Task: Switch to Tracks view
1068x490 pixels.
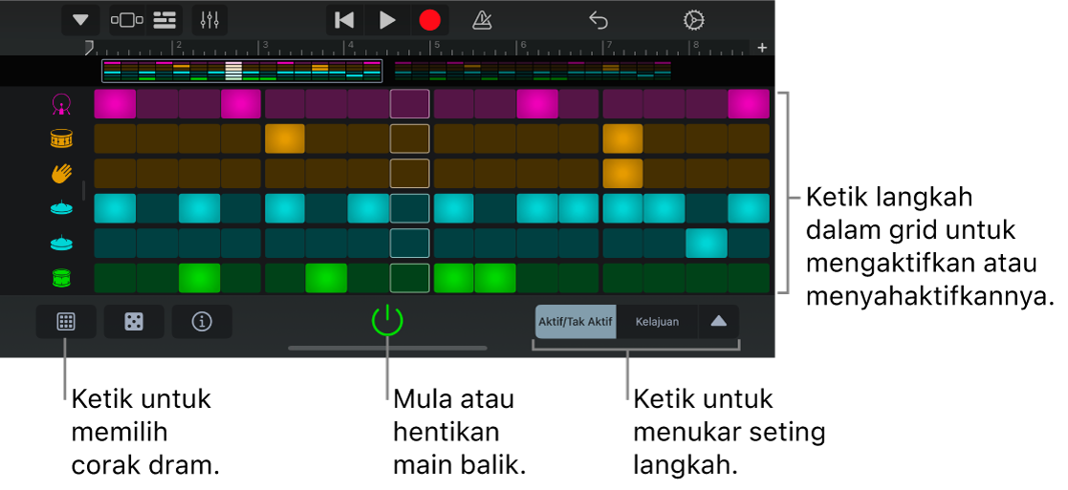Action: tap(164, 20)
